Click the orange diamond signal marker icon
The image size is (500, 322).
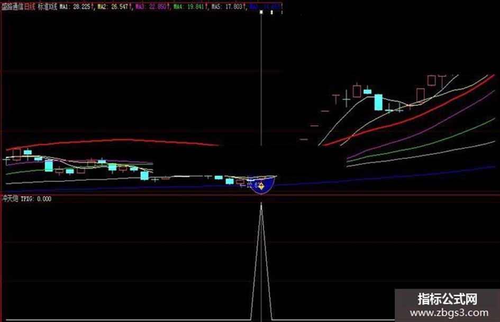(x=261, y=186)
